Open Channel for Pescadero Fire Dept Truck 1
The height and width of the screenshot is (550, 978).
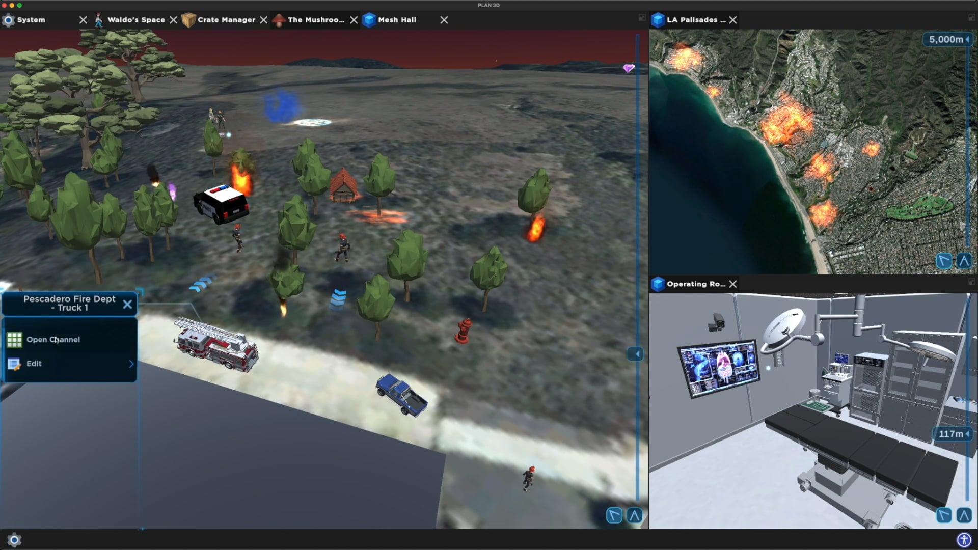point(53,339)
